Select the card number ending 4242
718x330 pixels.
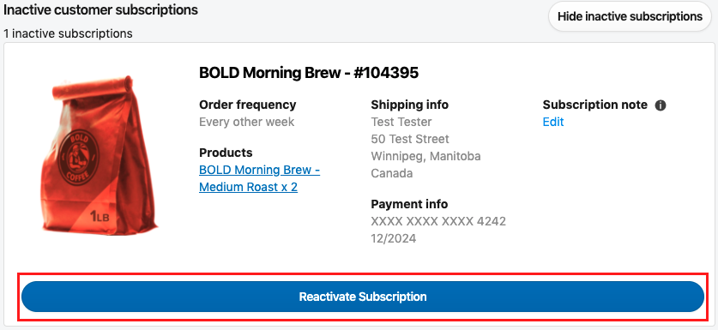pyautogui.click(x=438, y=221)
